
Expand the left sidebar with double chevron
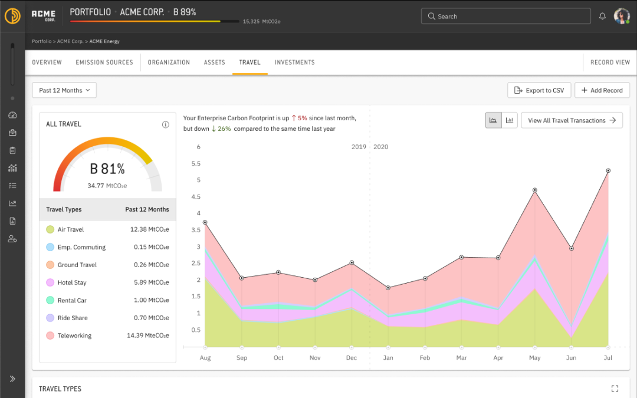[x=12, y=379]
